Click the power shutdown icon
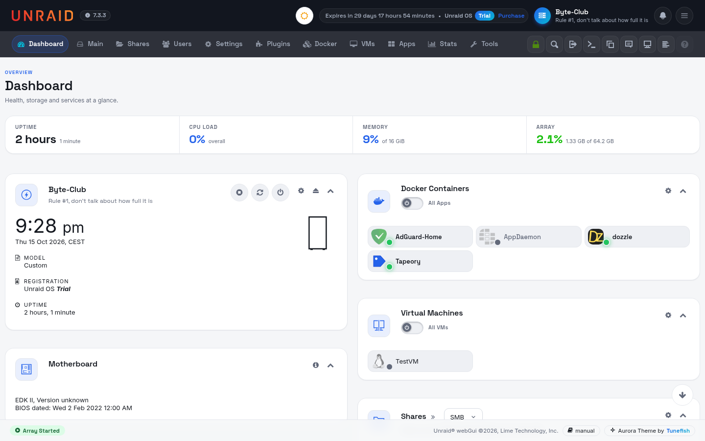This screenshot has height=441, width=705. 281,193
